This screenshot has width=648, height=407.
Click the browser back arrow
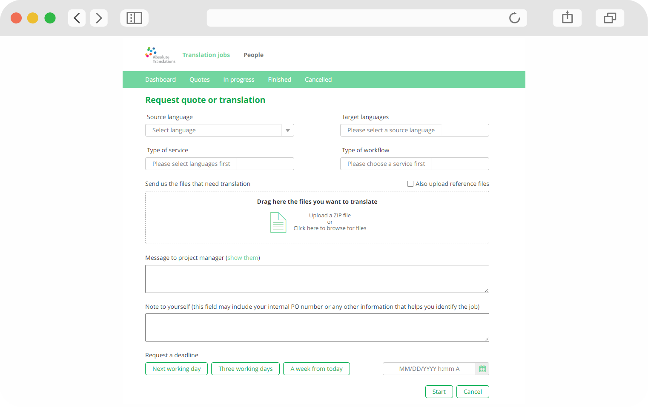[77, 18]
